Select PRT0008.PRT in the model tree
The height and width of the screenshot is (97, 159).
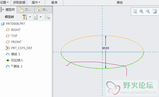pyautogui.click(x=15, y=24)
